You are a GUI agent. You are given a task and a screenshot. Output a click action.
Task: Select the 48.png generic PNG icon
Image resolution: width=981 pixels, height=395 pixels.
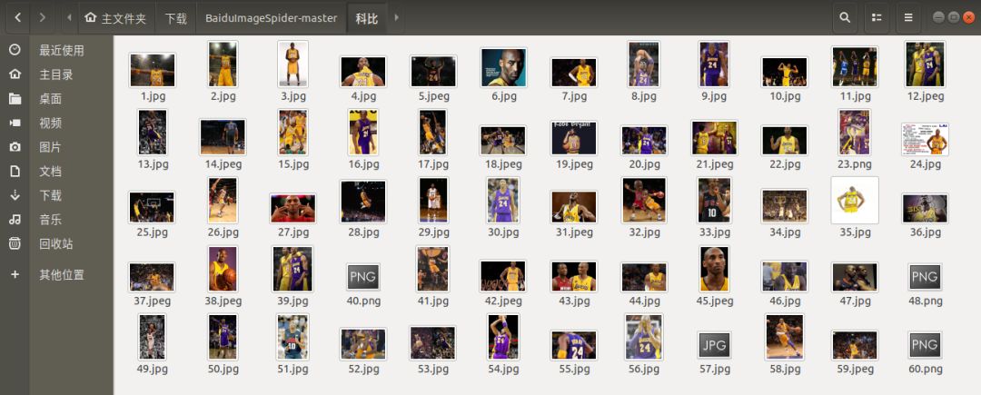[925, 277]
